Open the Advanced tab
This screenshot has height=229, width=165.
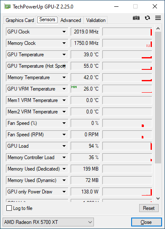click(71, 20)
